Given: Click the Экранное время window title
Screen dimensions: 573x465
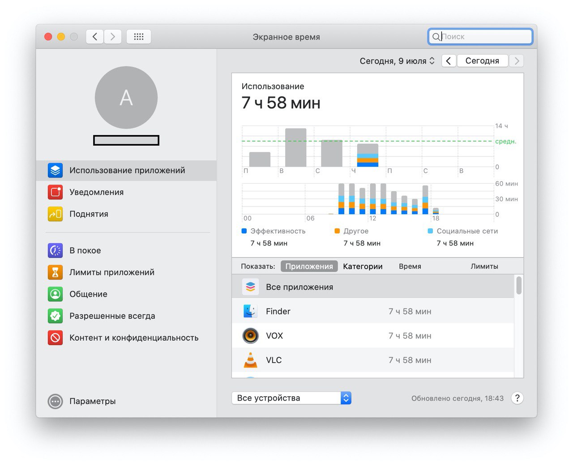Looking at the screenshot, I should [x=286, y=37].
